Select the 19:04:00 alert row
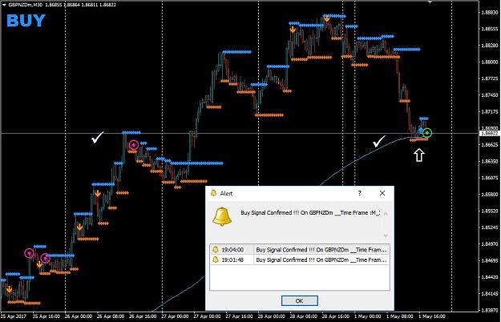Viewport: 501px width, 322px height. pos(300,250)
